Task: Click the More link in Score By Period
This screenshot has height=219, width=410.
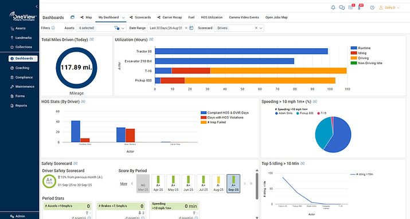Action: tap(124, 183)
